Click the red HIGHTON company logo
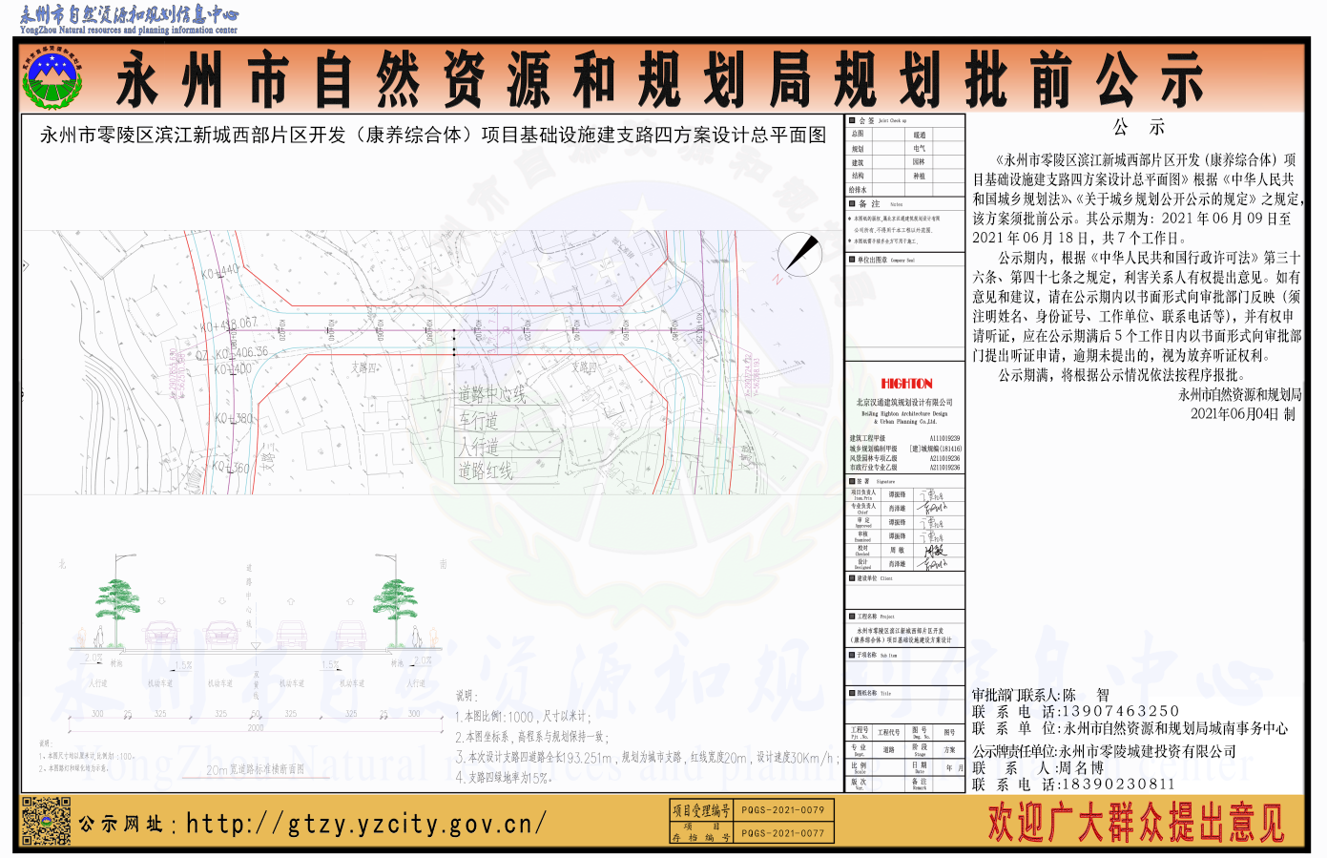This screenshot has height=858, width=1327. 906,384
